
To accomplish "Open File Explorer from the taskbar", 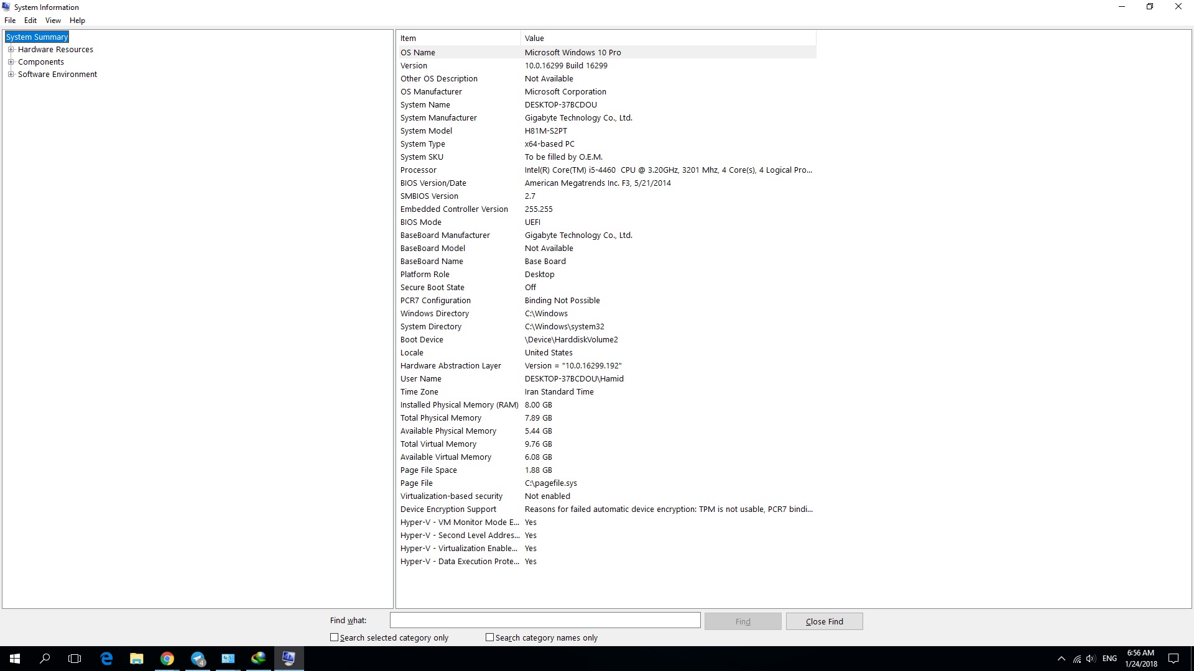I will [x=136, y=659].
